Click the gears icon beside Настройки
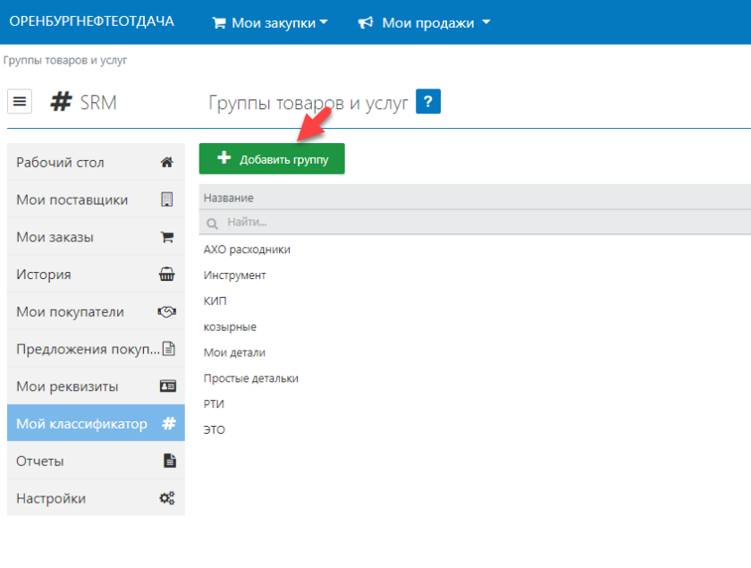 167,498
